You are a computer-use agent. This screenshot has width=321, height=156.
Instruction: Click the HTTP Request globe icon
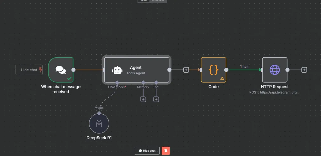click(275, 70)
